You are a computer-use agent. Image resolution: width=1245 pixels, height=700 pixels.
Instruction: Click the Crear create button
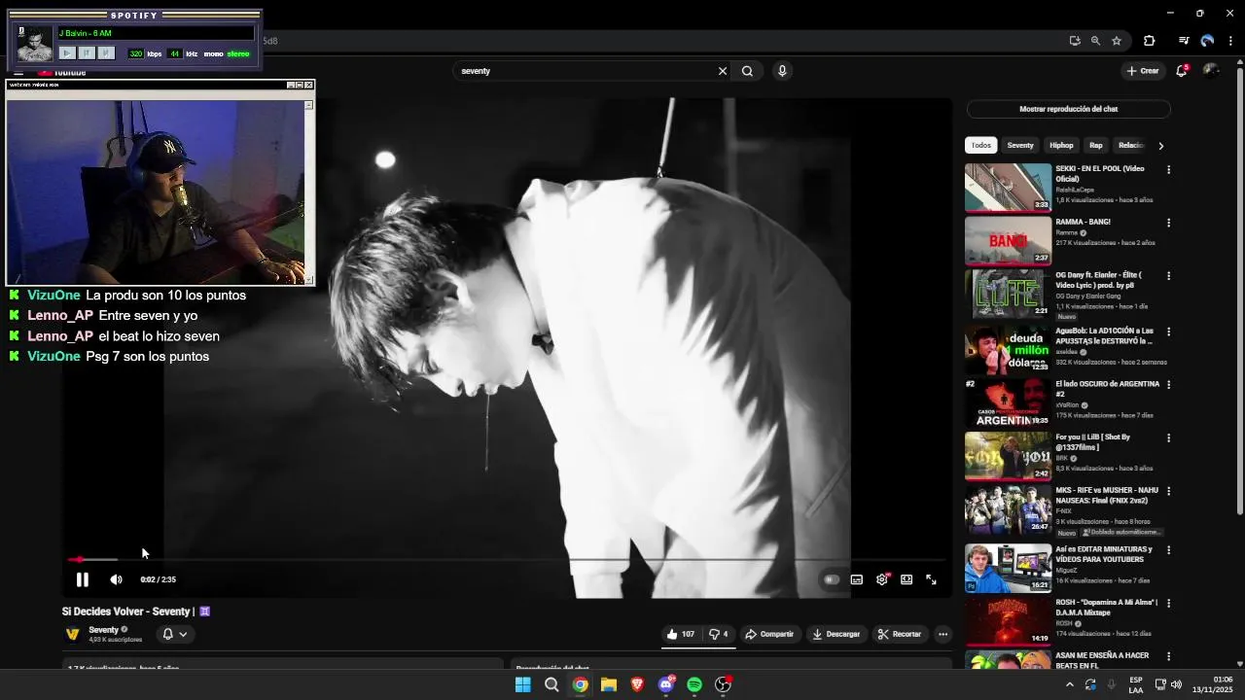[x=1143, y=71]
